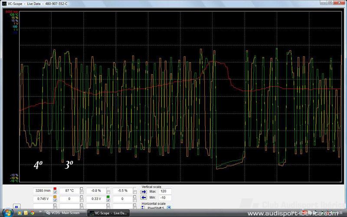
Task: Uncheck the 3280 /min trace checkbox
Action: click(55, 192)
